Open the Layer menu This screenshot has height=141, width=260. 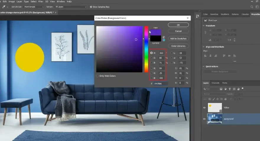tap(19, 1)
